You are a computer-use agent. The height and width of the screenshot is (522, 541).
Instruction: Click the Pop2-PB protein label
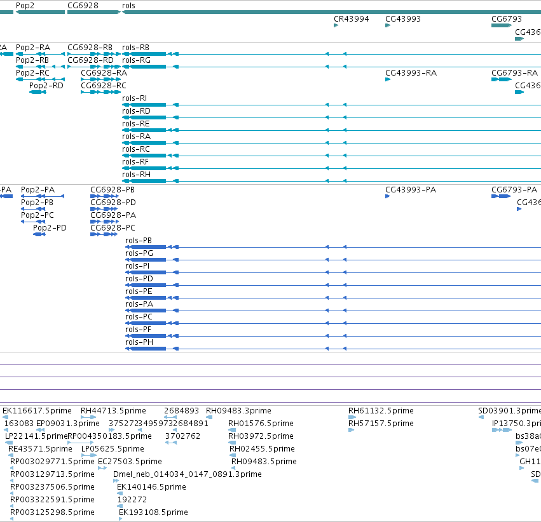(x=38, y=203)
